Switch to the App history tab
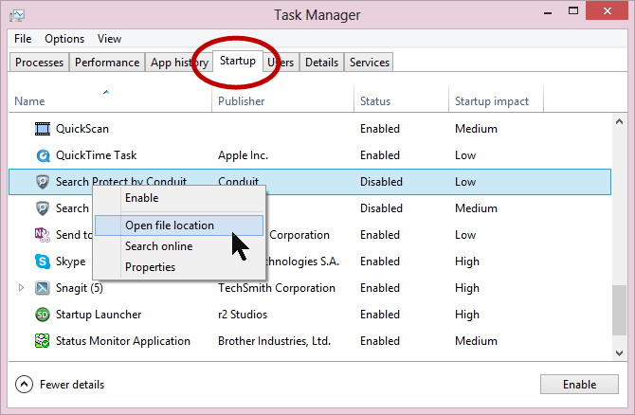The width and height of the screenshot is (635, 415). (x=179, y=63)
